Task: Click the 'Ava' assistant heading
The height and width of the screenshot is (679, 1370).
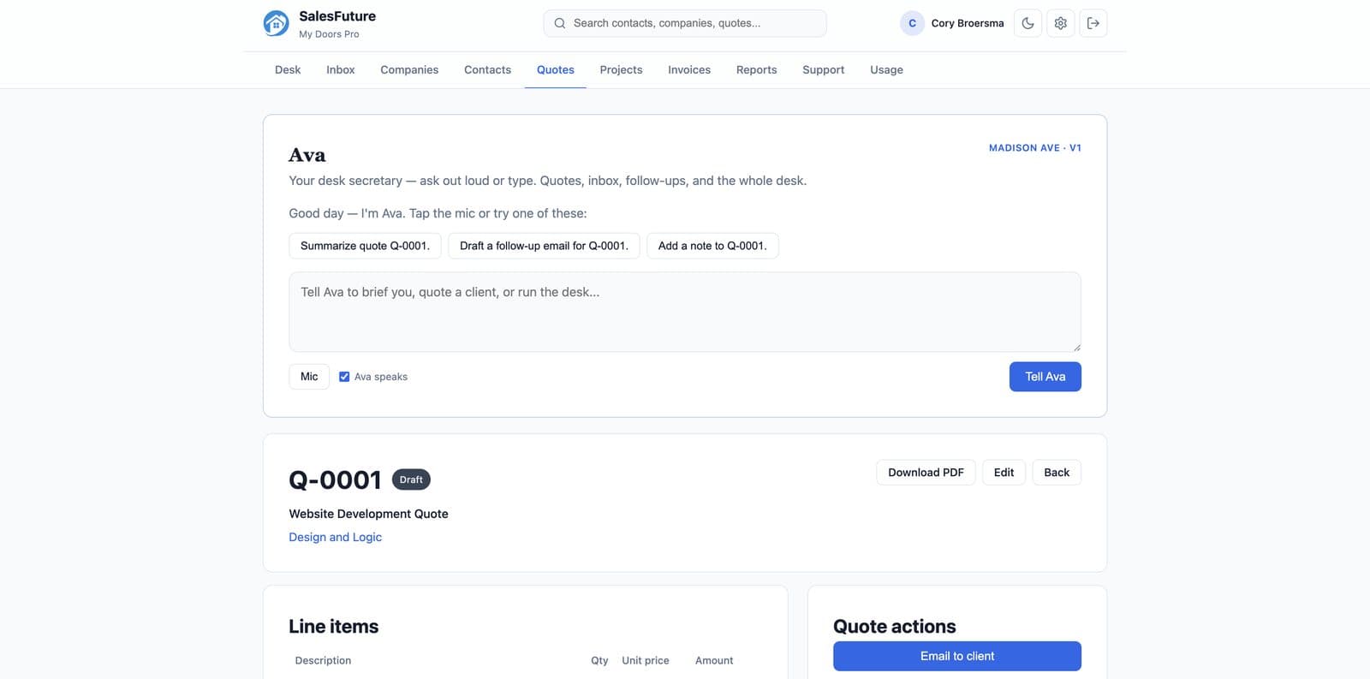Action: pos(307,155)
